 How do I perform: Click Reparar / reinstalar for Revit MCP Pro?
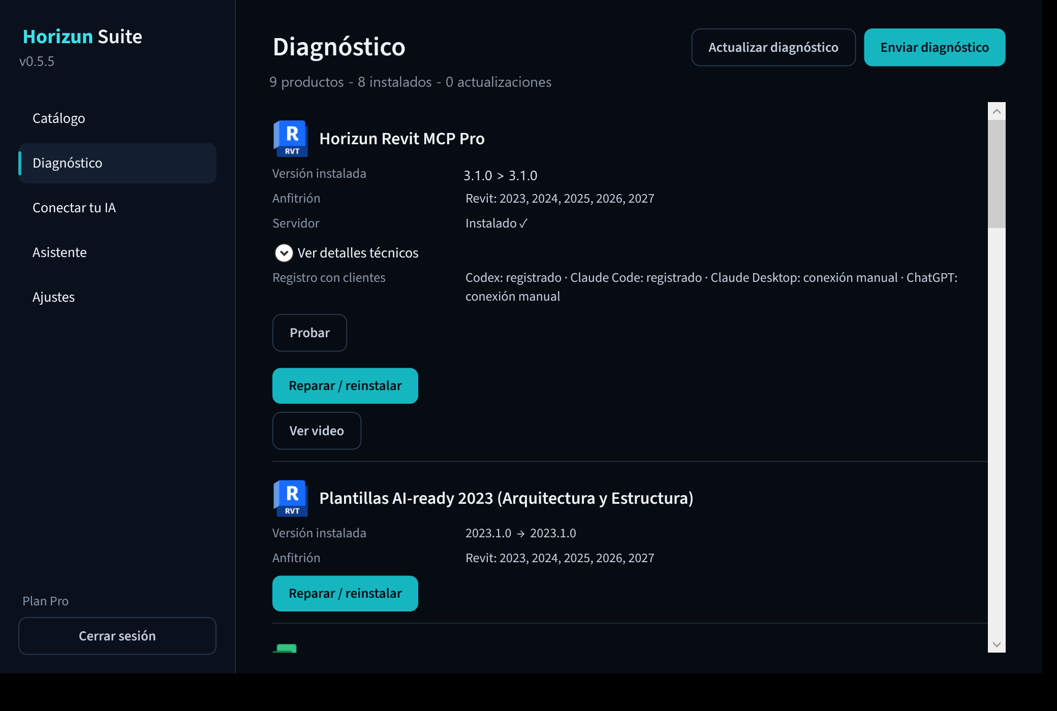tap(345, 386)
